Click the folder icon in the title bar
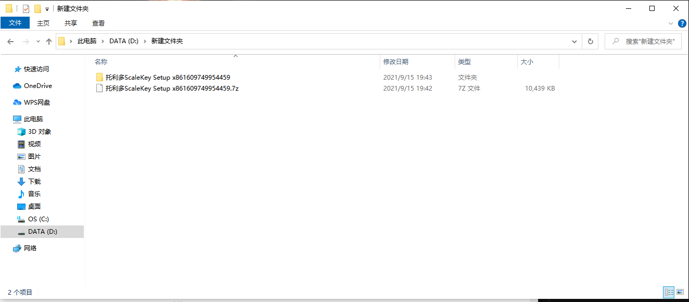Viewport: 689px width, 302px height. (x=9, y=9)
